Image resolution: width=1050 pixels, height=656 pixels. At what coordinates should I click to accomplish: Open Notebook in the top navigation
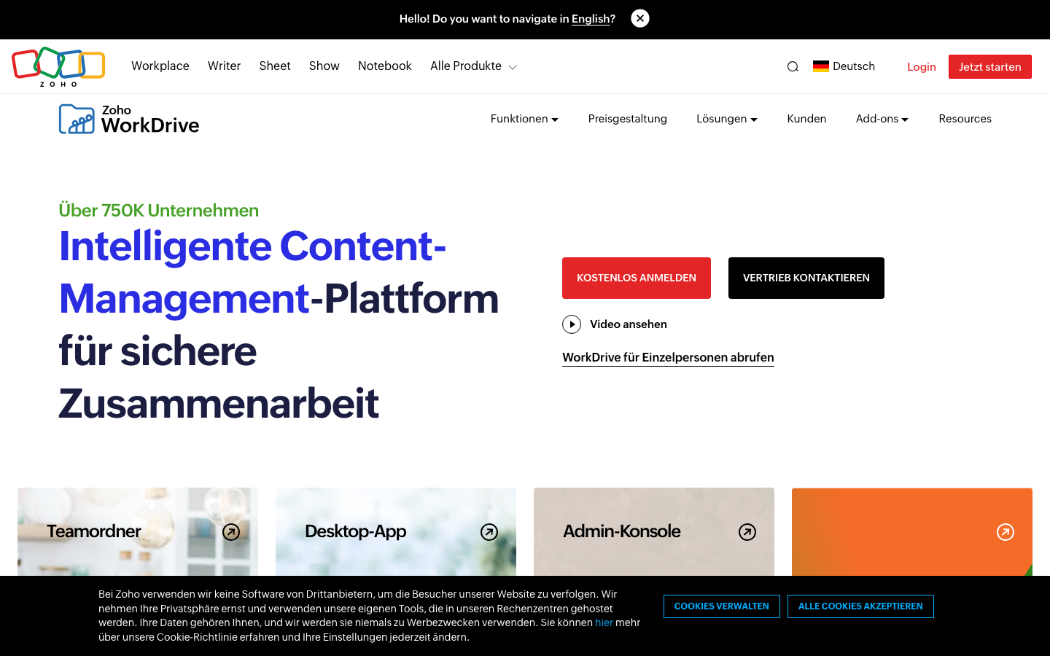385,66
